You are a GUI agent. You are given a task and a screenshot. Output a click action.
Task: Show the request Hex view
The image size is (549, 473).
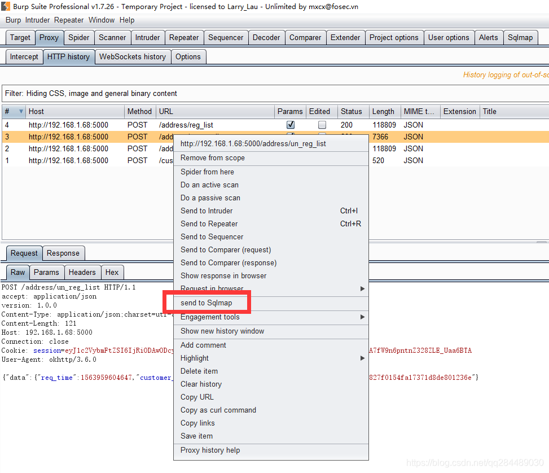(x=112, y=272)
